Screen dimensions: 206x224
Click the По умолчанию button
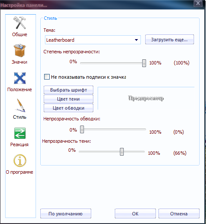pyautogui.click(x=66, y=214)
